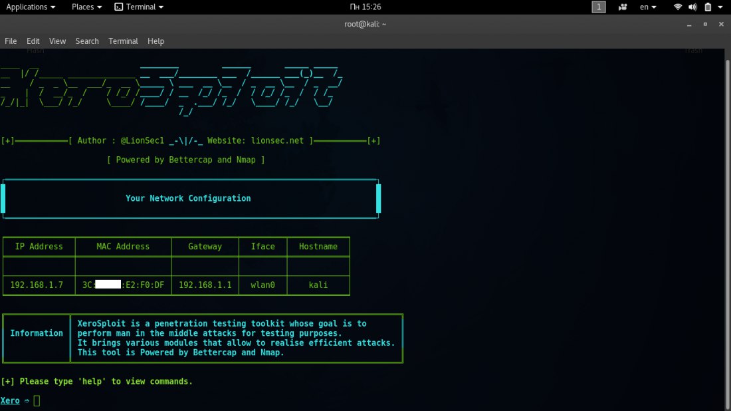
Task: Open the Search menu
Action: pyautogui.click(x=87, y=41)
